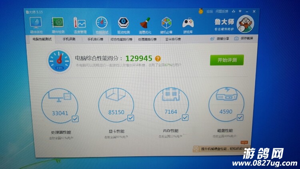Click the 专注硬件防护 slogan text
The height and width of the screenshot is (169, 300).
point(224,29)
